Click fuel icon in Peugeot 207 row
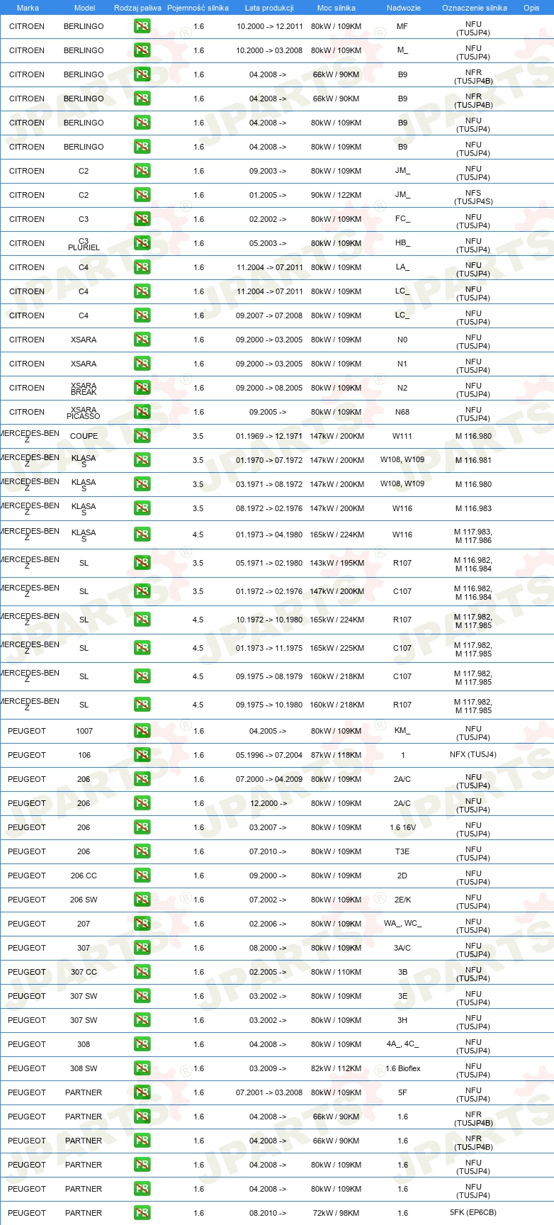 click(142, 924)
